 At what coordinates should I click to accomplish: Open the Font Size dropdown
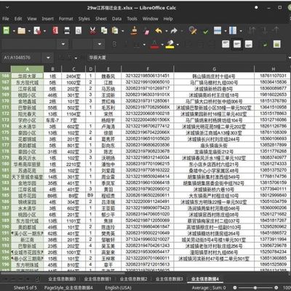point(100,44)
